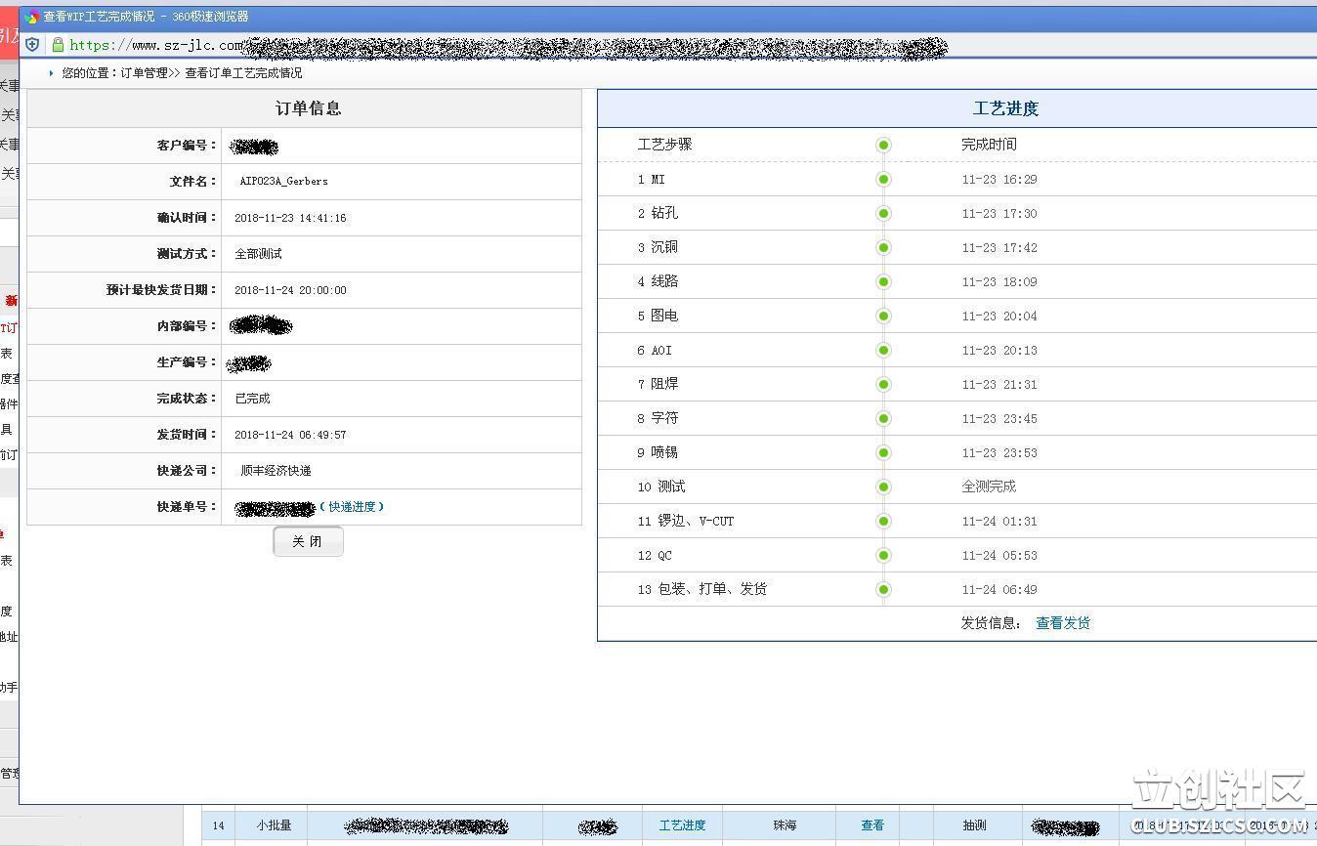The image size is (1317, 846).
Task: Select completion time 11-23 17:42
Action: pyautogui.click(x=999, y=248)
